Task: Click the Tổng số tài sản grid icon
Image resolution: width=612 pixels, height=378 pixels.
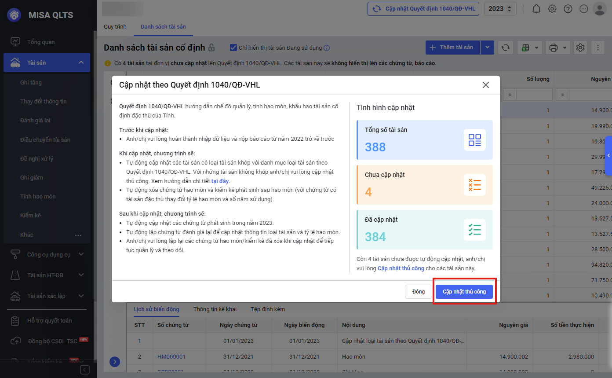Action: (x=475, y=140)
